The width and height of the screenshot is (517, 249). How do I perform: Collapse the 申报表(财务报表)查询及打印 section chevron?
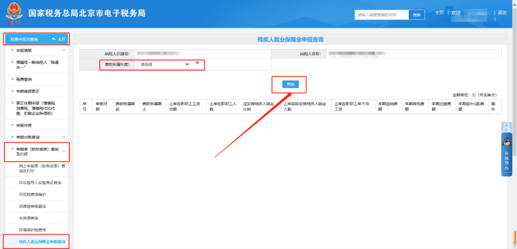64,151
